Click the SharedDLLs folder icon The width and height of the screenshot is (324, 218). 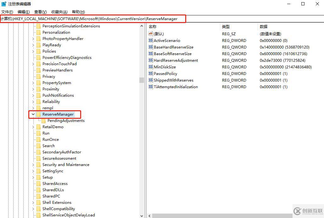pyautogui.click(x=38, y=190)
